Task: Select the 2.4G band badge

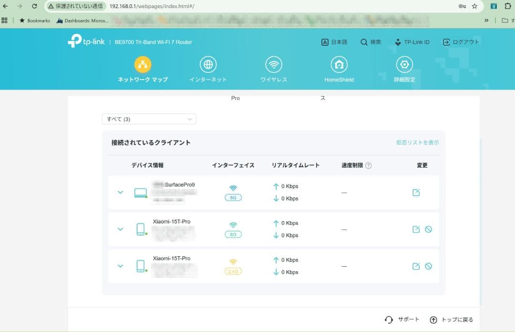Action: (232, 271)
